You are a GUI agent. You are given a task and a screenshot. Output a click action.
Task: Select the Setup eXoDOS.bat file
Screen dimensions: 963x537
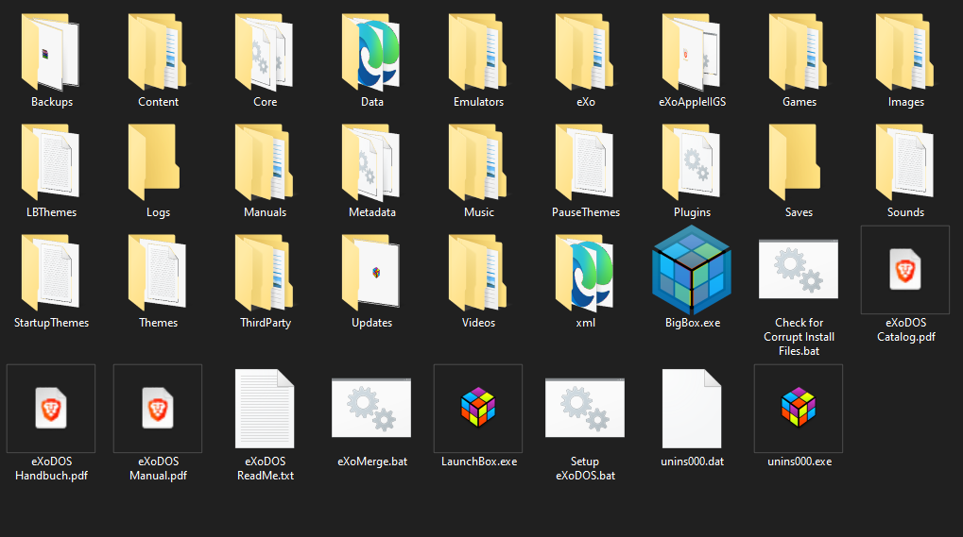[x=585, y=408]
